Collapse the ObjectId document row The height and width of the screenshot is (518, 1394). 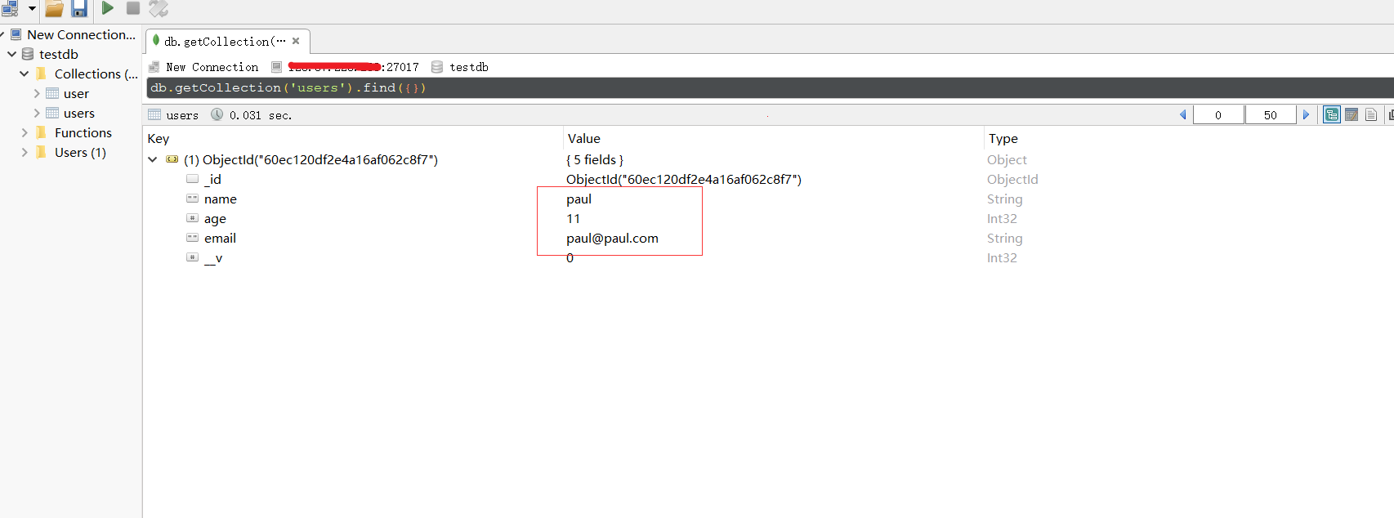point(153,159)
